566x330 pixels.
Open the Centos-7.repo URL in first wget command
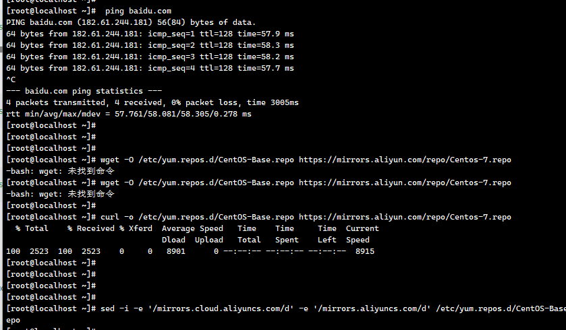pos(405,160)
